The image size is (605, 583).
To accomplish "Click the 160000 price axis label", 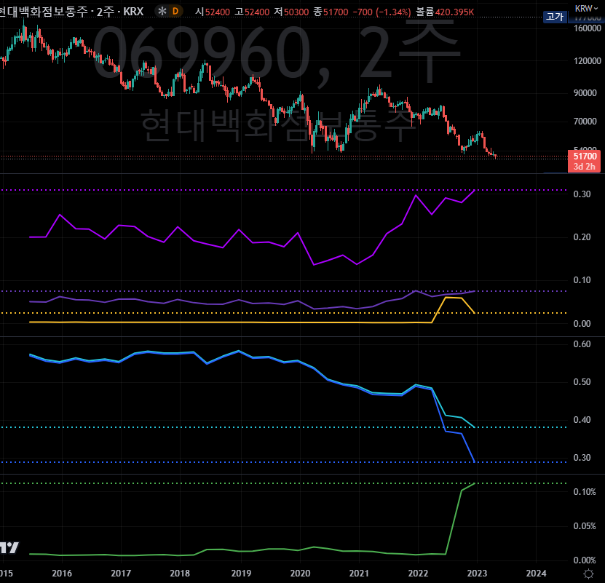I will coord(588,28).
